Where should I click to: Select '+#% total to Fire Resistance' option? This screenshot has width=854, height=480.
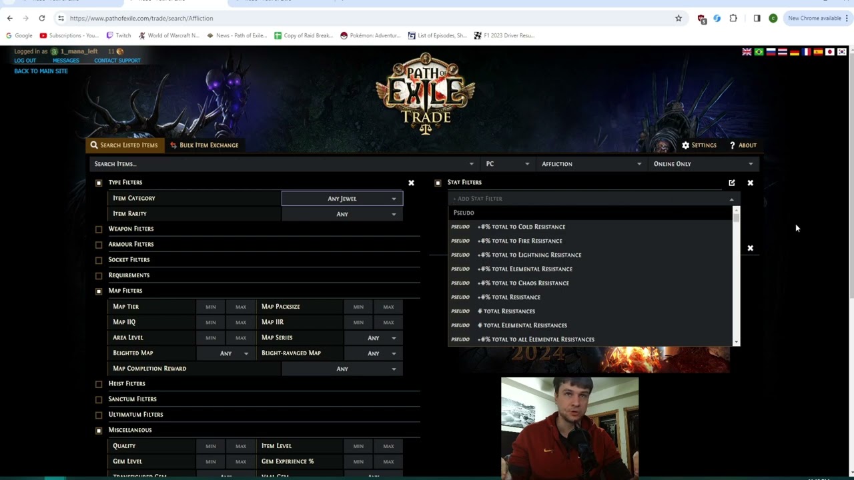pyautogui.click(x=590, y=241)
